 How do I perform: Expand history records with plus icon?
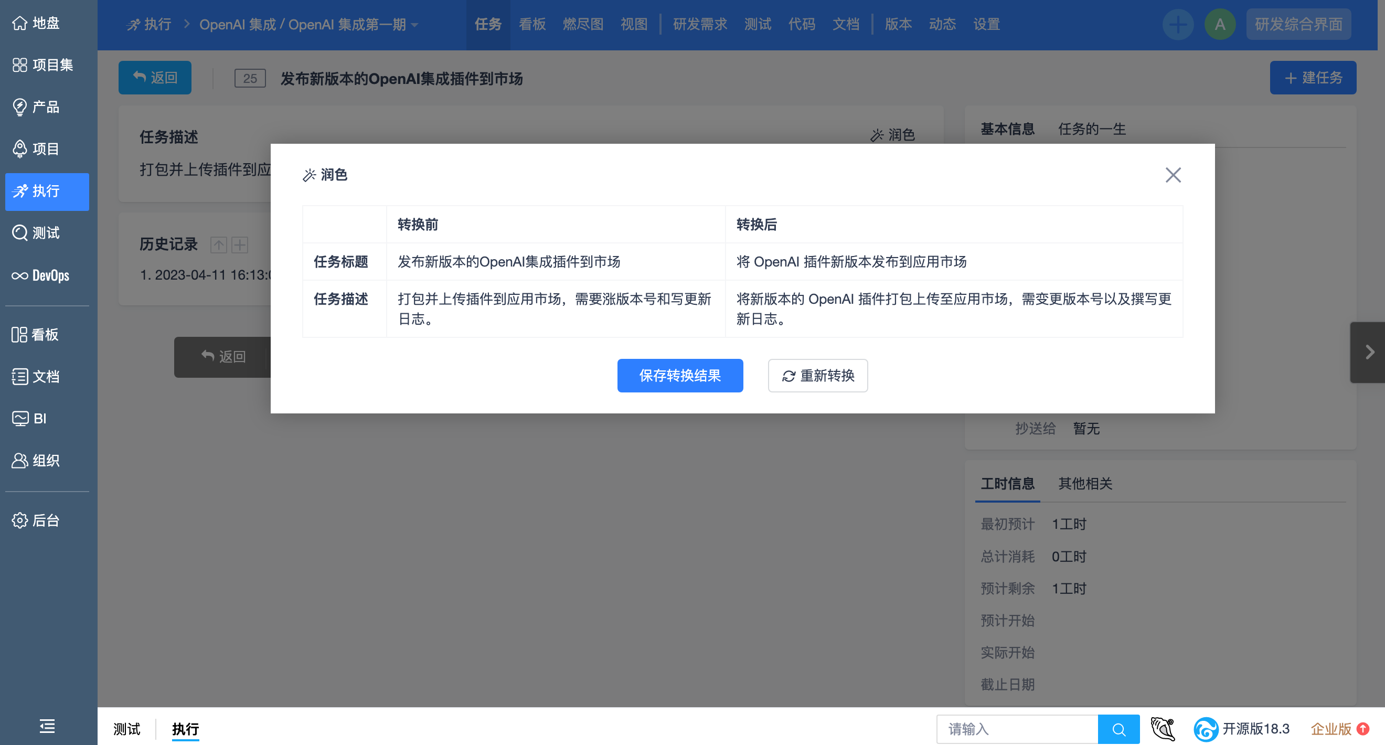click(240, 245)
